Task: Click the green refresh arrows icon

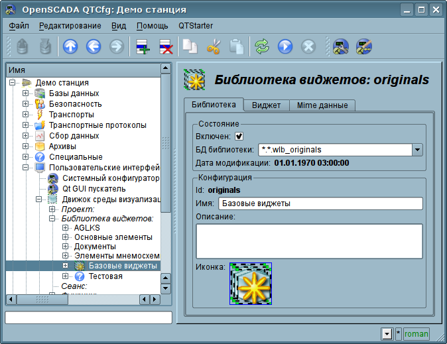Action: [x=262, y=46]
